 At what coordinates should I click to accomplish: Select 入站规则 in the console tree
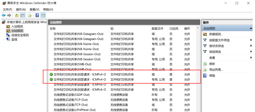(17, 27)
